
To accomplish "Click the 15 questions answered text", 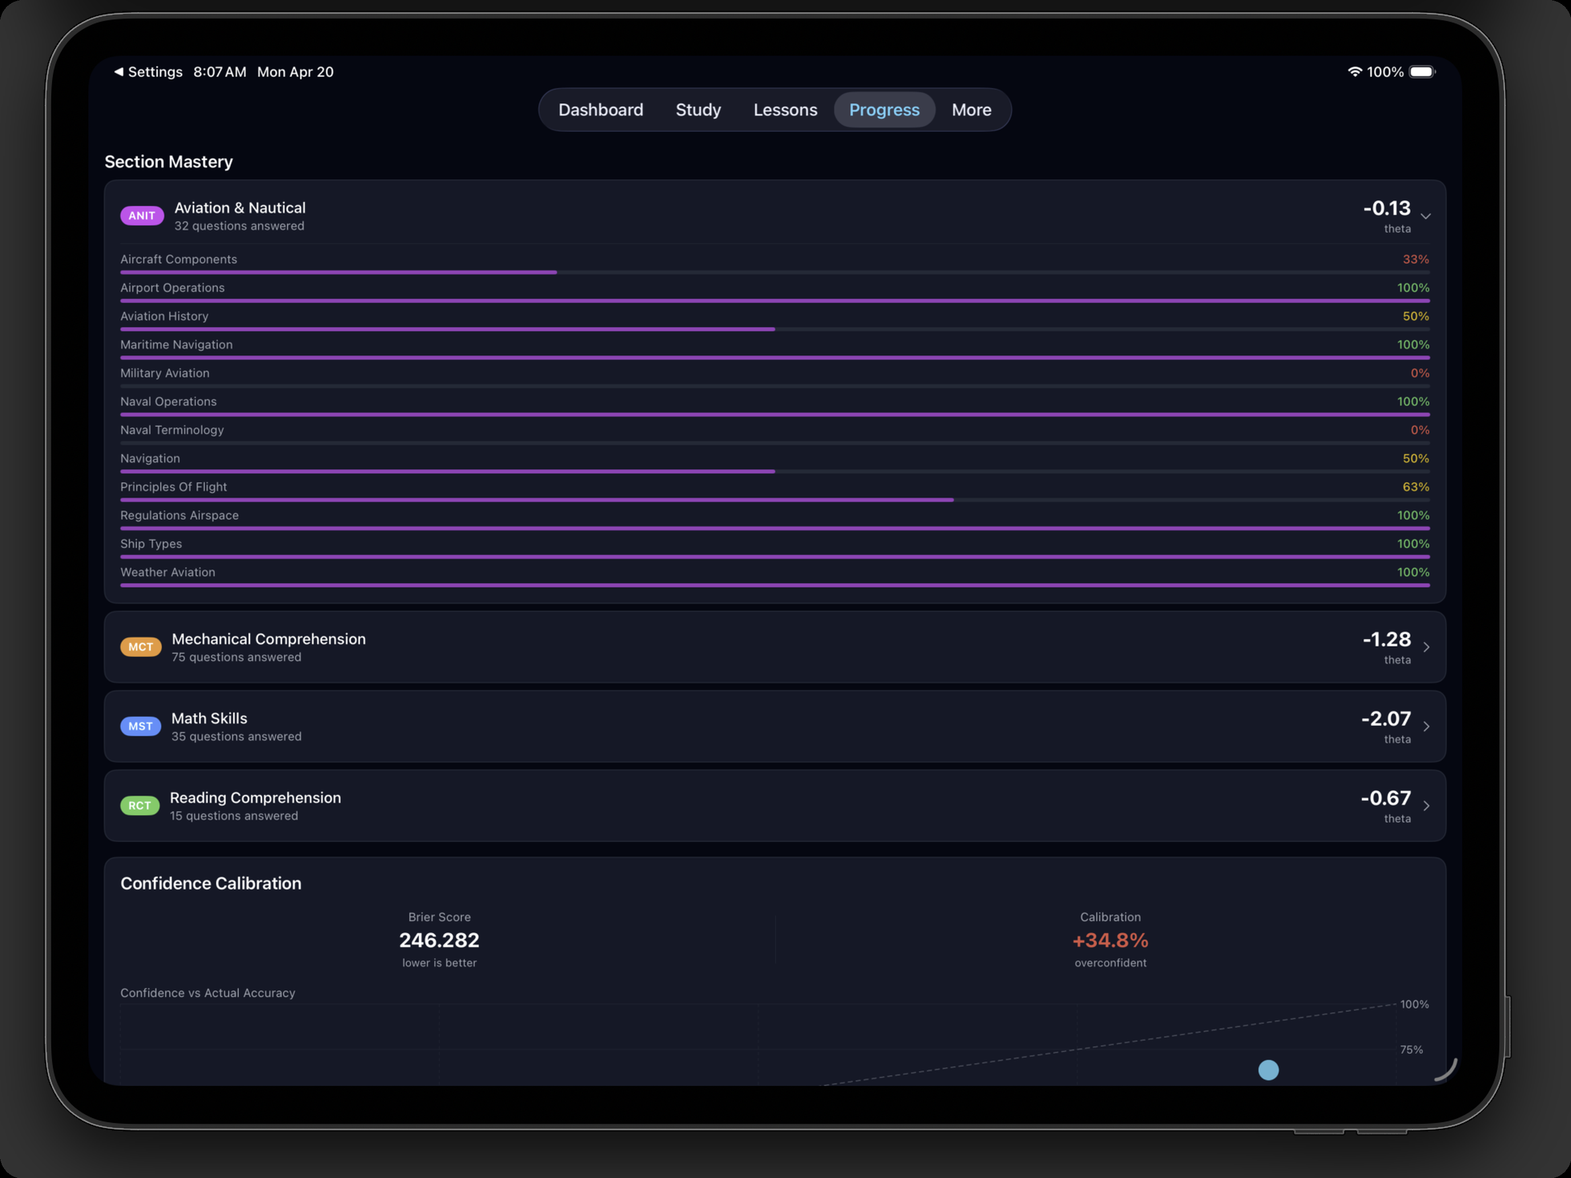I will click(233, 816).
